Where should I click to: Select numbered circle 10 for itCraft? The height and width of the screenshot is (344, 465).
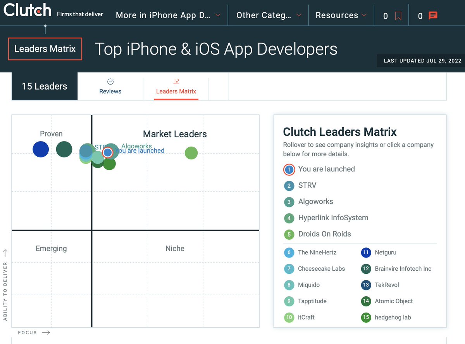(289, 318)
